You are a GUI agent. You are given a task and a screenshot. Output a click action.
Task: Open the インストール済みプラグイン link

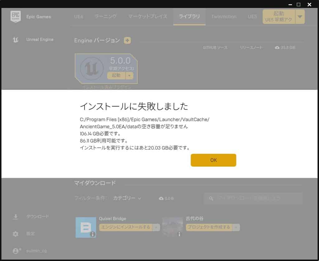point(107,87)
